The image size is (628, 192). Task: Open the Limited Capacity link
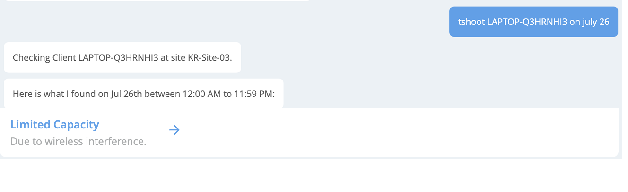pyautogui.click(x=55, y=125)
